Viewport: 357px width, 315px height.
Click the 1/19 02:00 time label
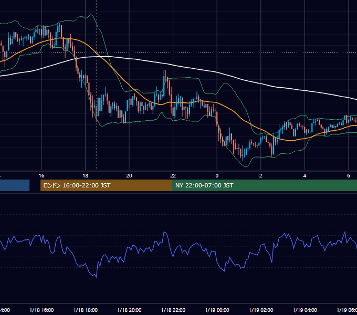click(x=261, y=310)
